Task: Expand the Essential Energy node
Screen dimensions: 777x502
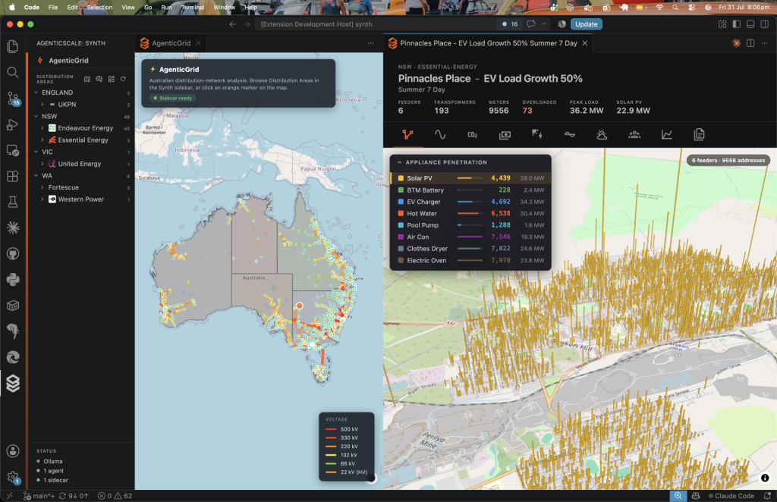Action: point(42,140)
